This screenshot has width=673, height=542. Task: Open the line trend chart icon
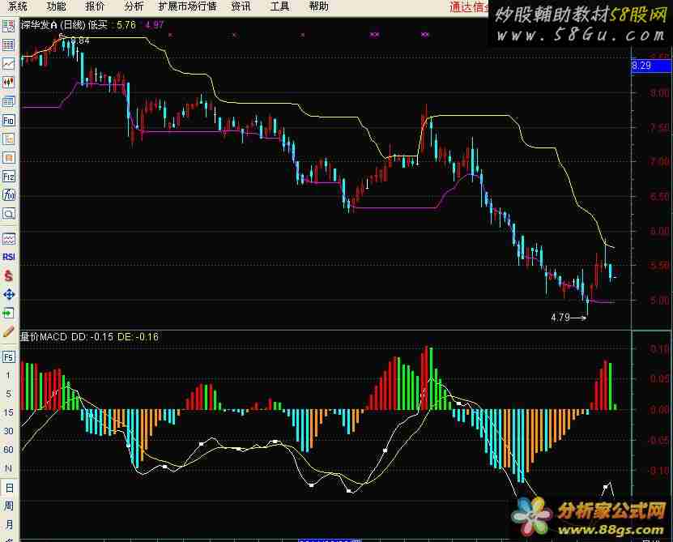click(9, 64)
